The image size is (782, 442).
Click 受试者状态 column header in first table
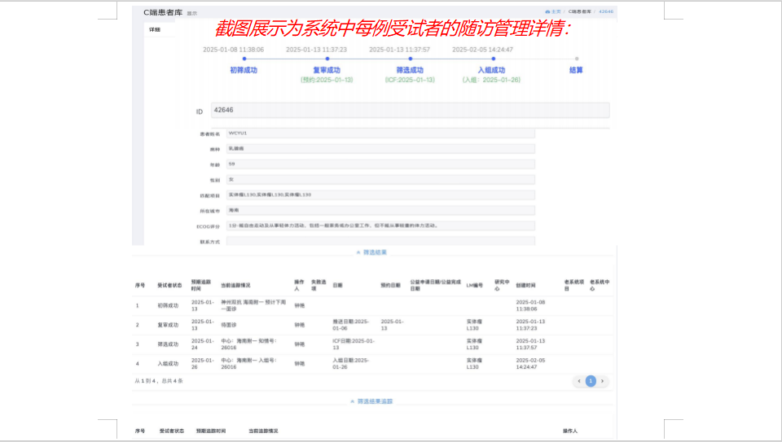pyautogui.click(x=169, y=286)
